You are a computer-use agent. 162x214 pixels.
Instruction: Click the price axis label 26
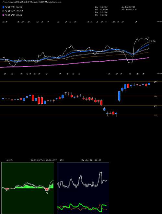click(x=155, y=96)
